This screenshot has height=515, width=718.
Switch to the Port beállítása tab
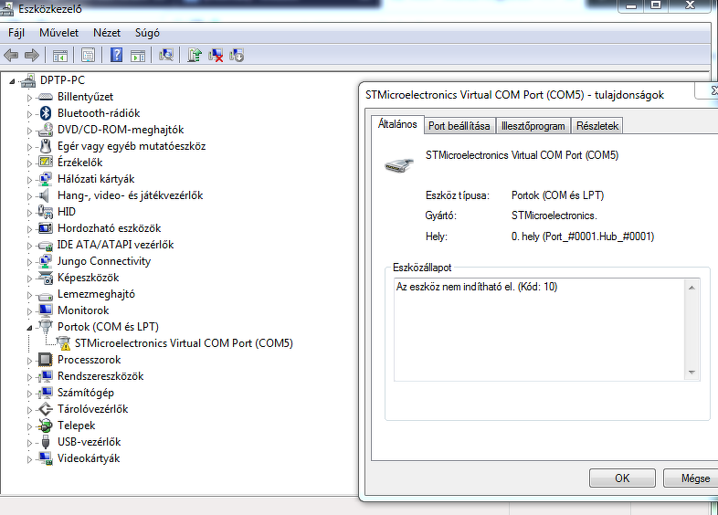[459, 126]
